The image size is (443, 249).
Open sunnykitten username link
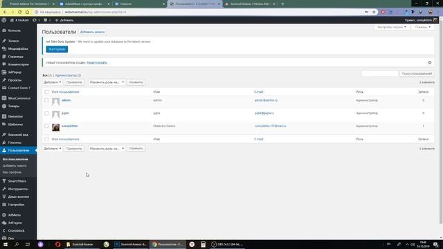tap(69, 126)
